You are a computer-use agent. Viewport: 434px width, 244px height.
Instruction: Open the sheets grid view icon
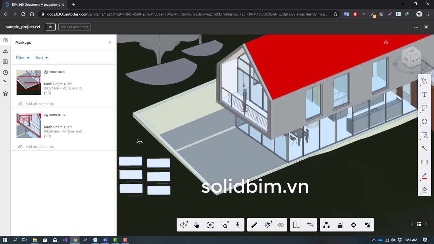(419, 224)
